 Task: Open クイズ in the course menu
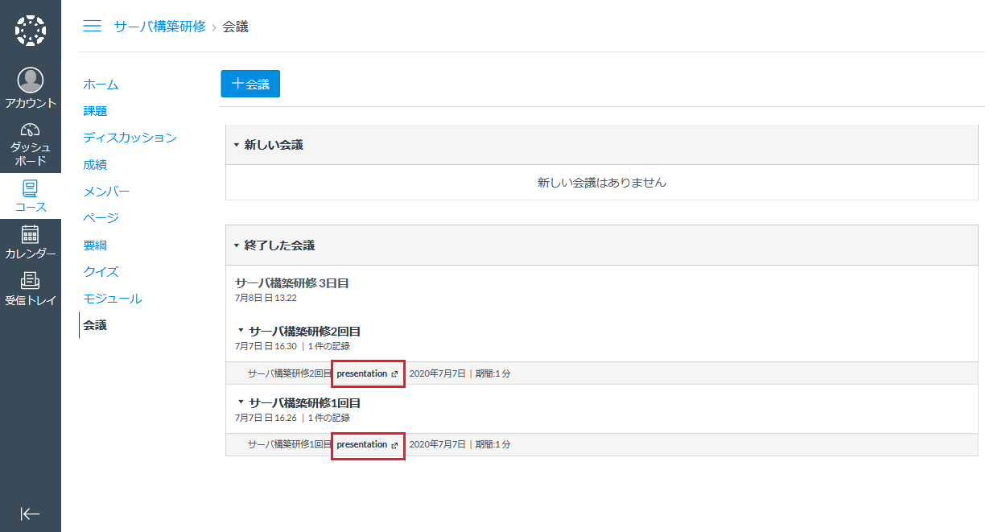(101, 272)
